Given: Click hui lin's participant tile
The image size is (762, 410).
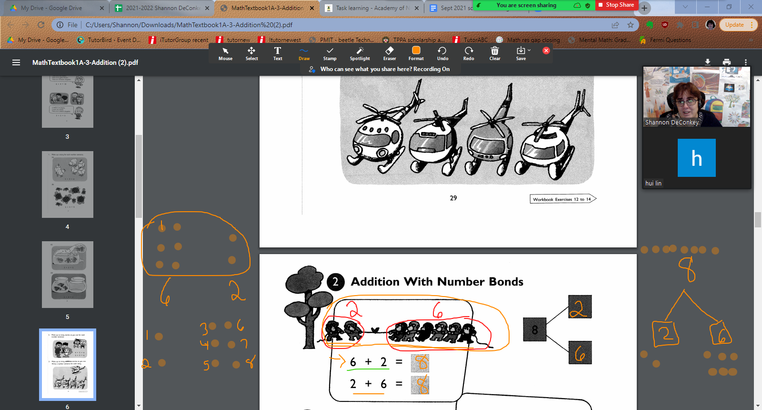Looking at the screenshot, I should pos(697,158).
